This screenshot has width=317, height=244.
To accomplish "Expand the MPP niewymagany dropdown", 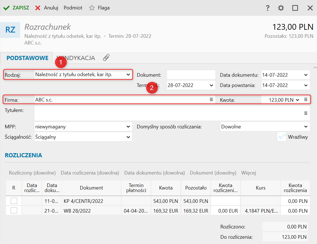I will (x=128, y=127).
